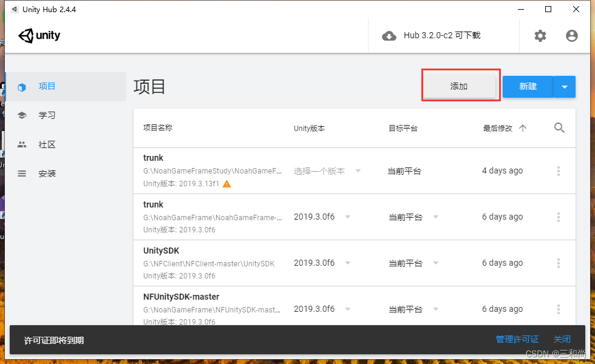595x364 pixels.
Task: Click the cube icon beside 项目 in the sidebar
Action: 22,87
